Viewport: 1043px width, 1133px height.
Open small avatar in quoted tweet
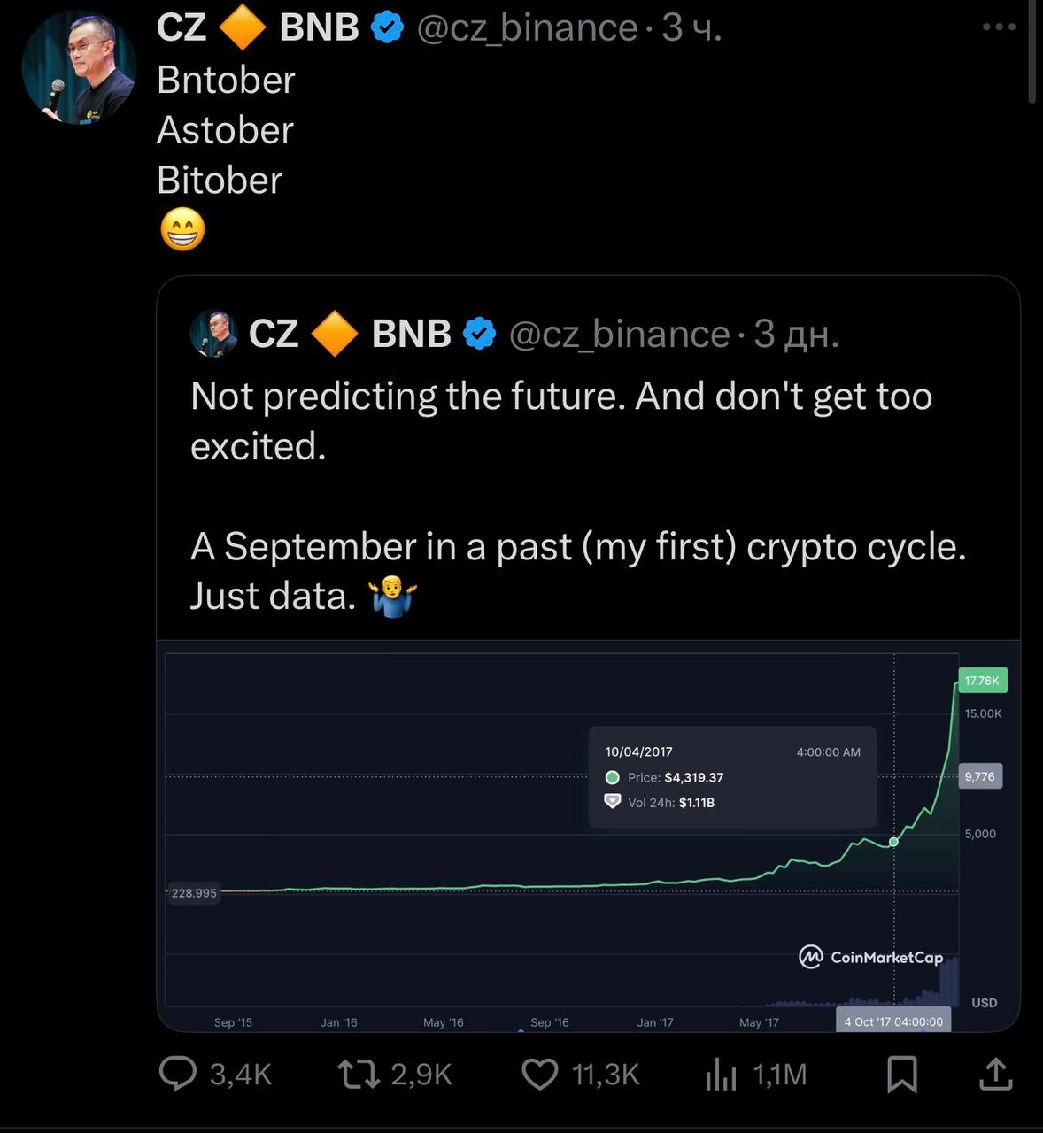coord(213,334)
